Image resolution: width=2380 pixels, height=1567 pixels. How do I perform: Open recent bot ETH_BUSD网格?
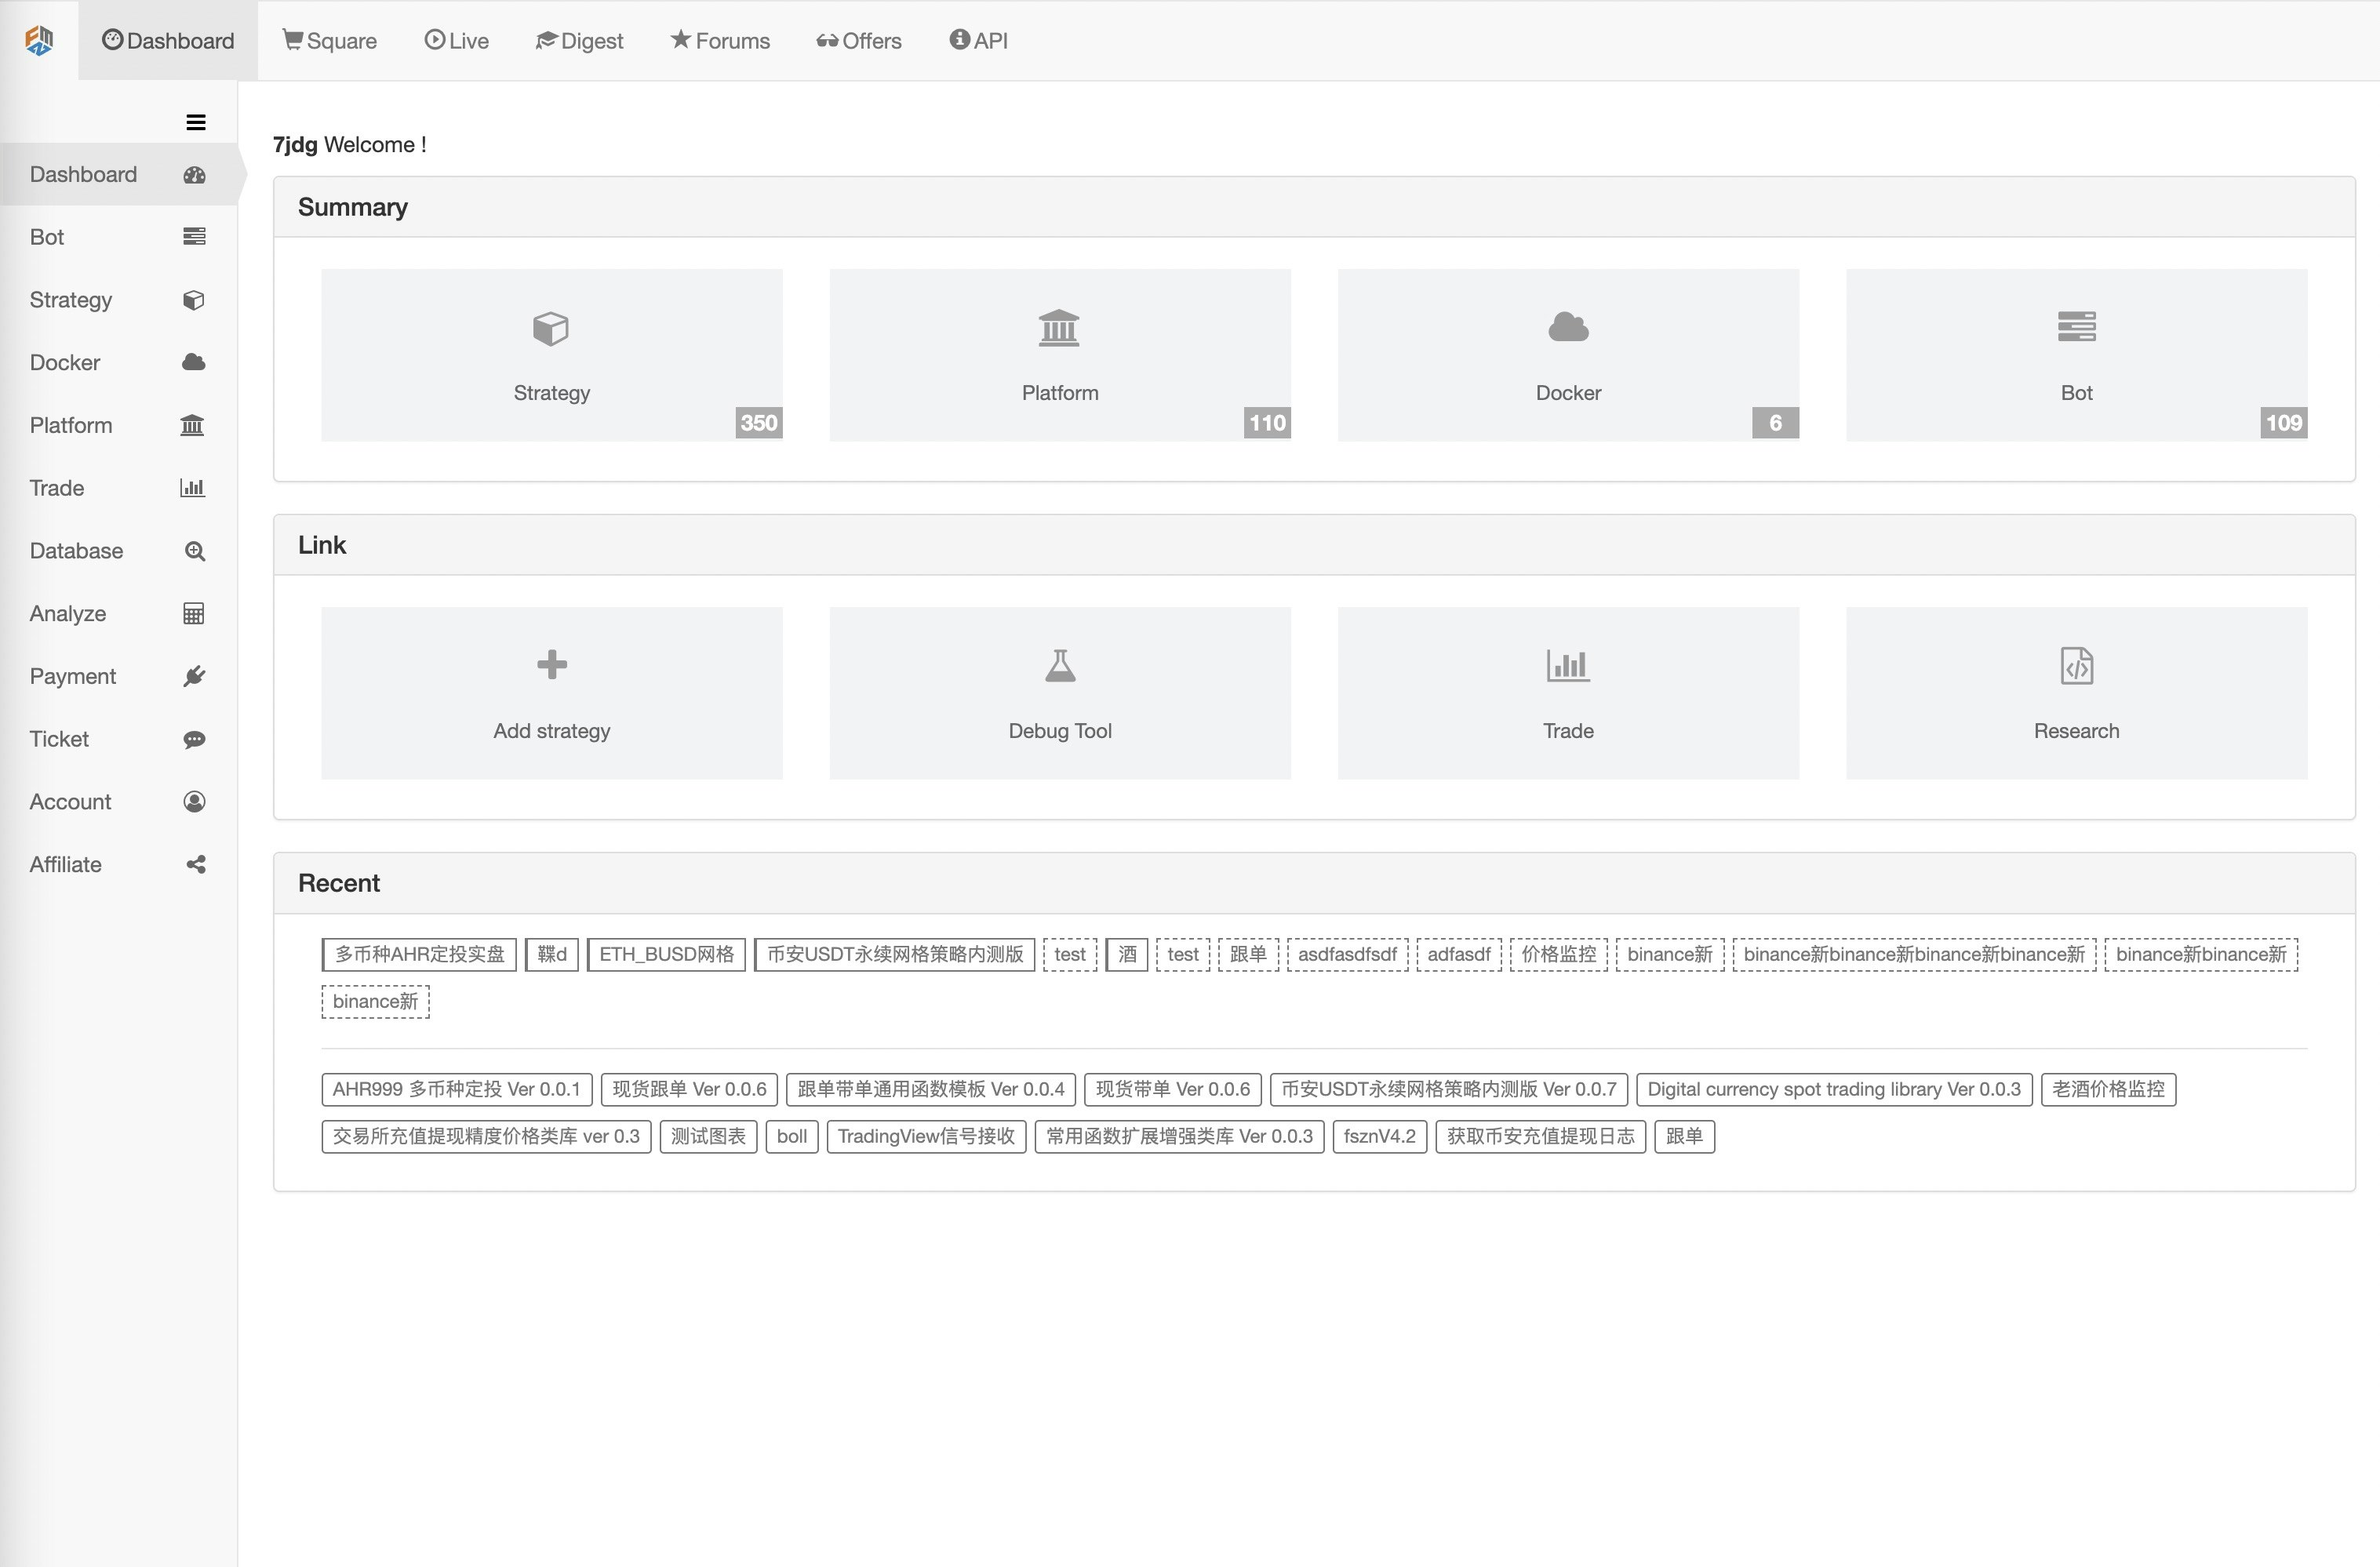click(666, 955)
